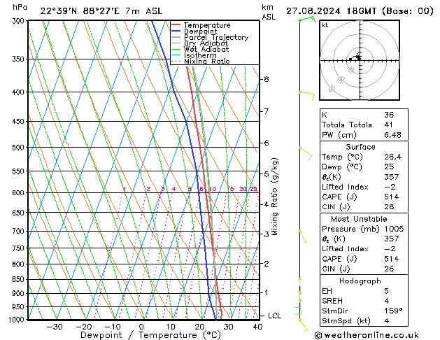Image resolution: width=440 pixels, height=340 pixels.
Task: Click the '850' hPa pressure axis label
Action: click(x=20, y=279)
